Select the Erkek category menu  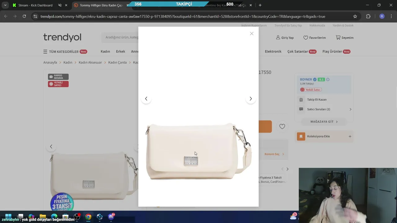coord(120,51)
